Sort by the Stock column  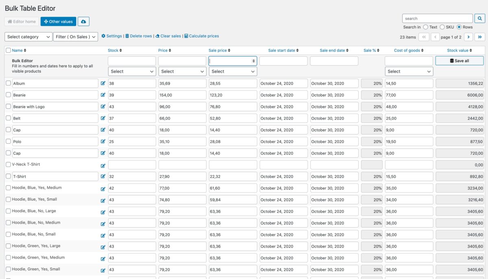[x=115, y=50]
